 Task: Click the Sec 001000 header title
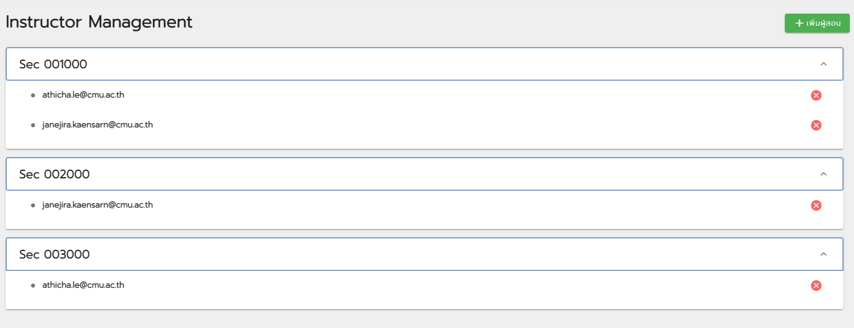53,64
